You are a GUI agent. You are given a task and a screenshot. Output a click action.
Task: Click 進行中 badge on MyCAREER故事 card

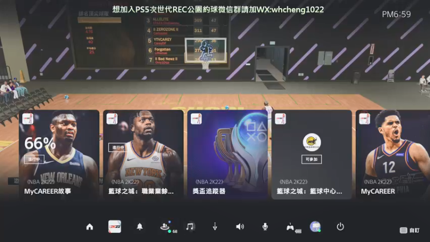click(34, 159)
